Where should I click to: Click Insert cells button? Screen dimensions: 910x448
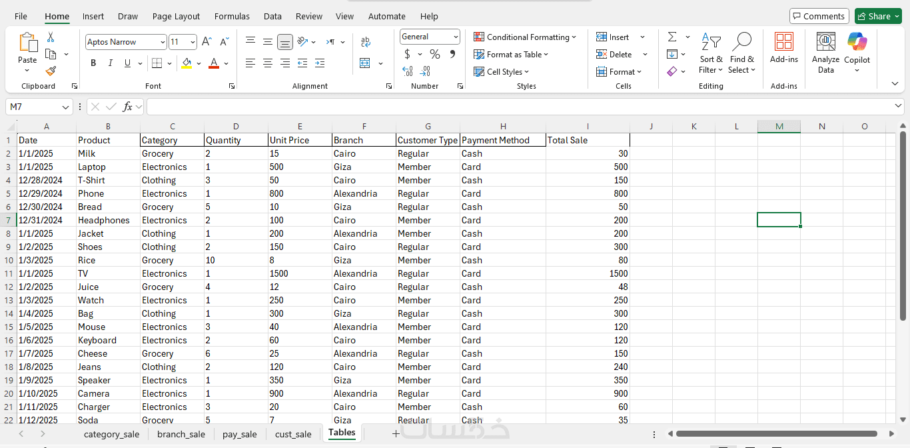point(613,37)
